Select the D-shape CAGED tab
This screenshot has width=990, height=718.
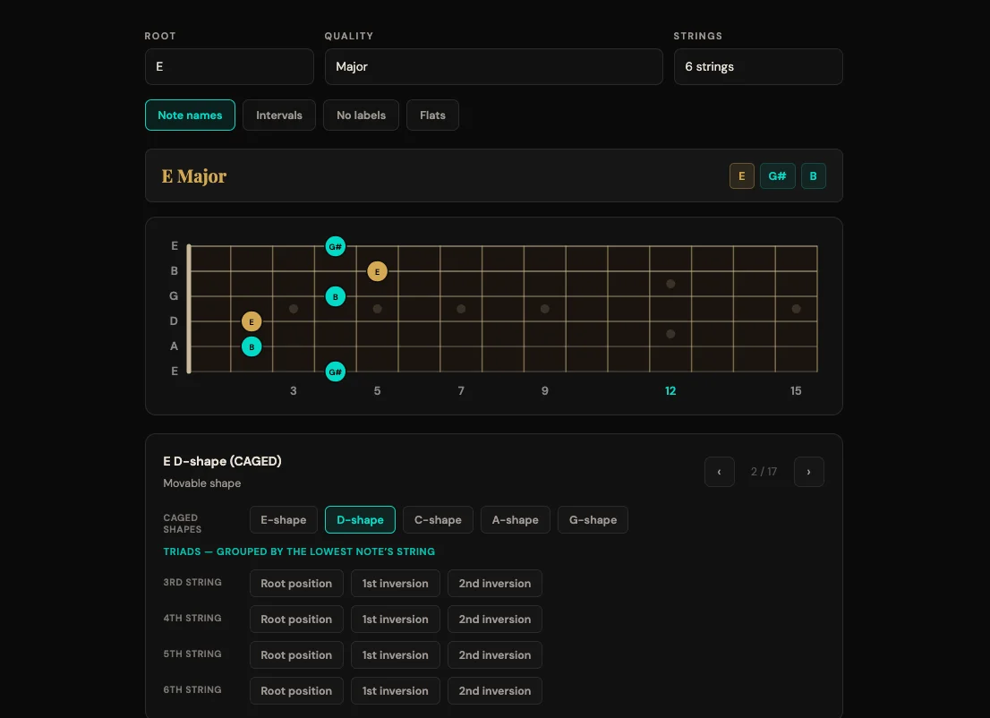click(x=360, y=520)
